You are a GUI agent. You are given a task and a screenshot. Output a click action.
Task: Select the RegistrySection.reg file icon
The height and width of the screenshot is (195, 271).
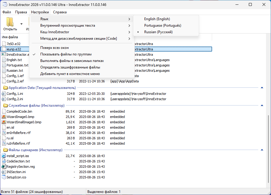point(4,167)
